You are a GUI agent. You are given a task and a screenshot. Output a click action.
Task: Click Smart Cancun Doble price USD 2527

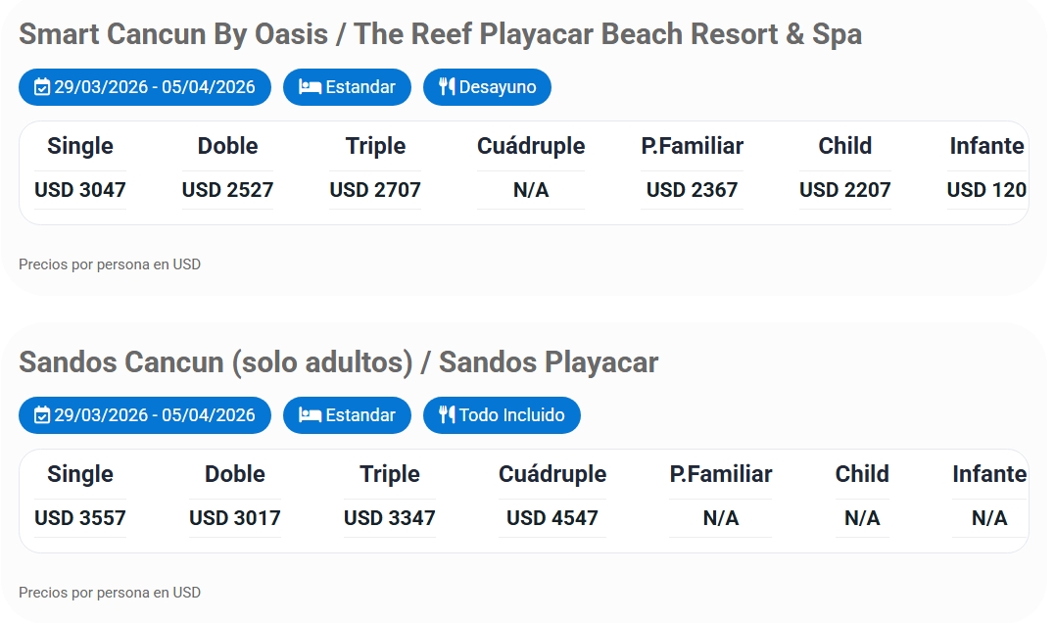pyautogui.click(x=227, y=190)
